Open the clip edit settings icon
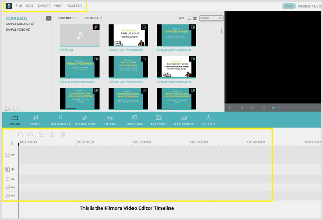This screenshot has width=323, height=220. tap(41, 134)
